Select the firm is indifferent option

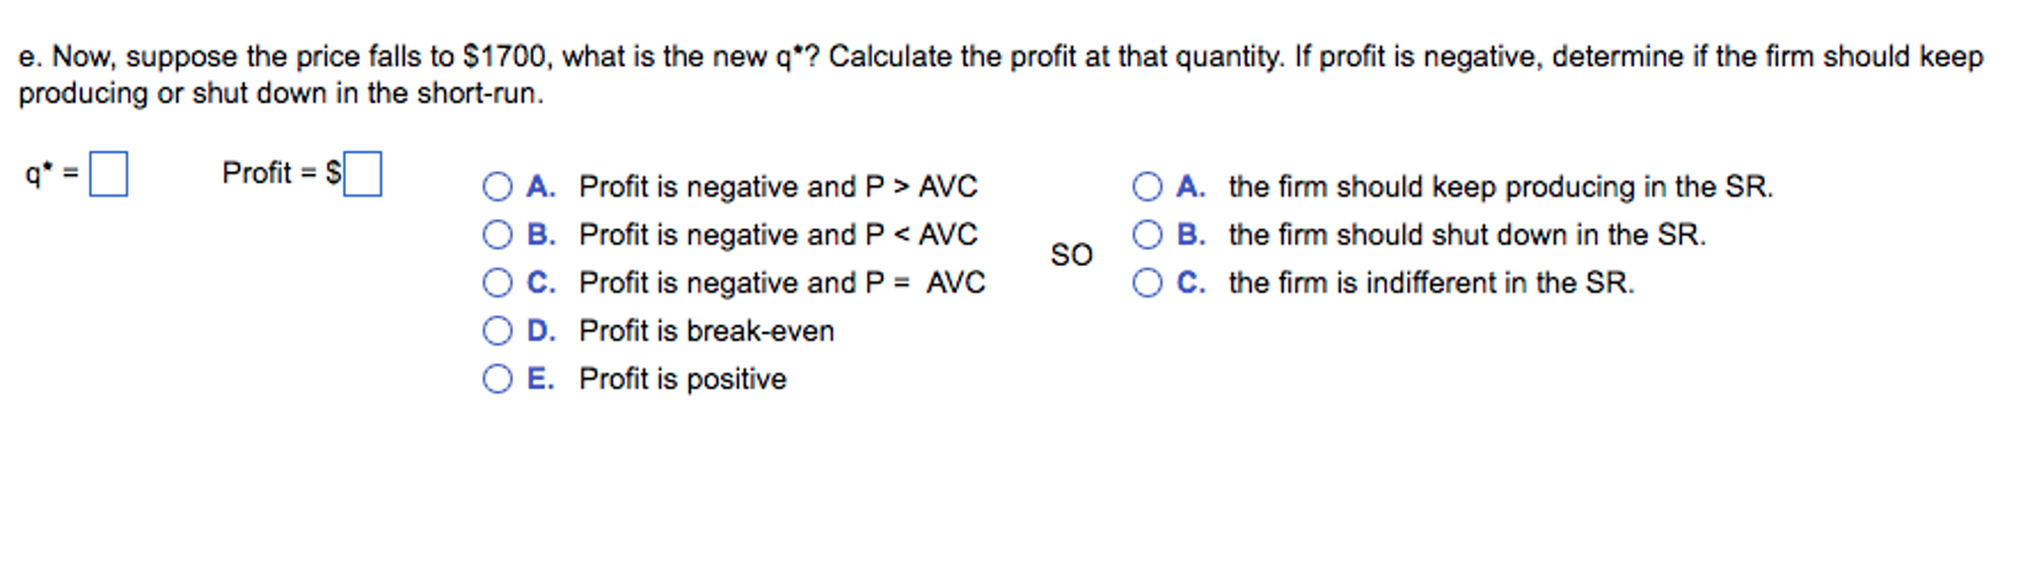(1149, 284)
